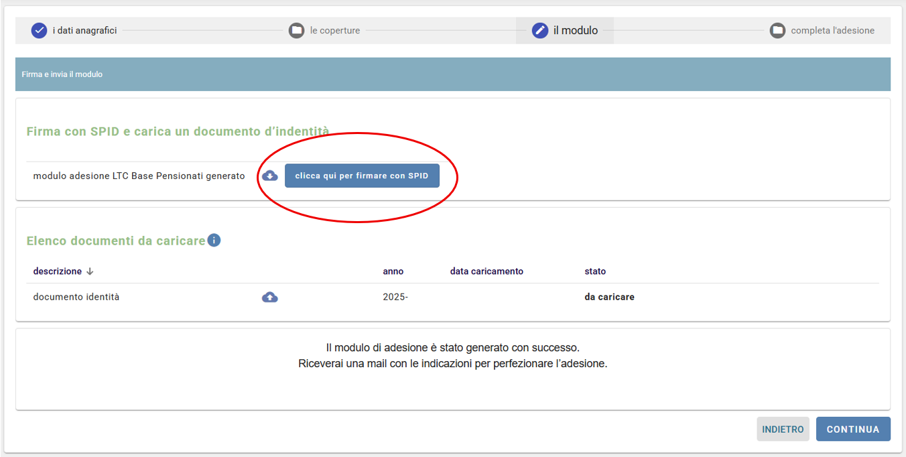Viewport: 906px width, 457px height.
Task: Click the folder icon for le coperture
Action: click(296, 31)
